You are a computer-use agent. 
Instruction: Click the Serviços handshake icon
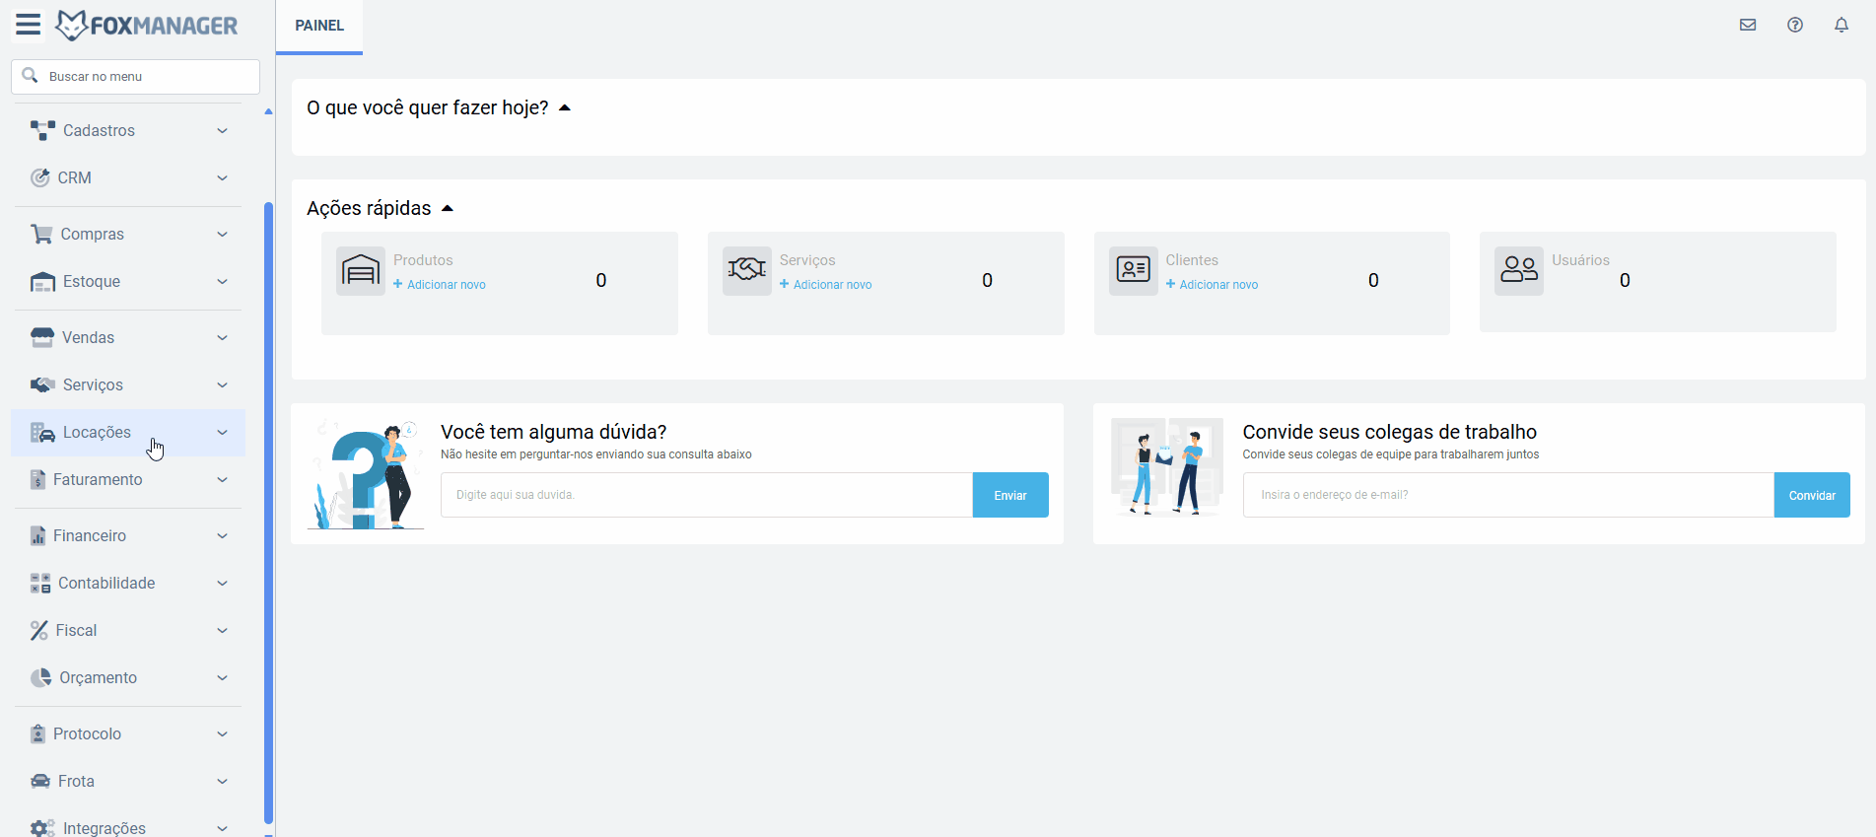coord(747,271)
